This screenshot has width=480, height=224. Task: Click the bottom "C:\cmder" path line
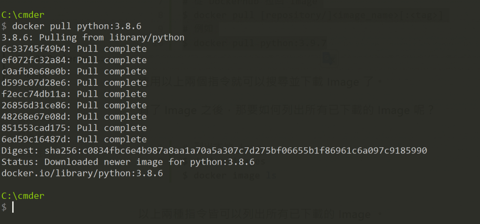click(23, 195)
